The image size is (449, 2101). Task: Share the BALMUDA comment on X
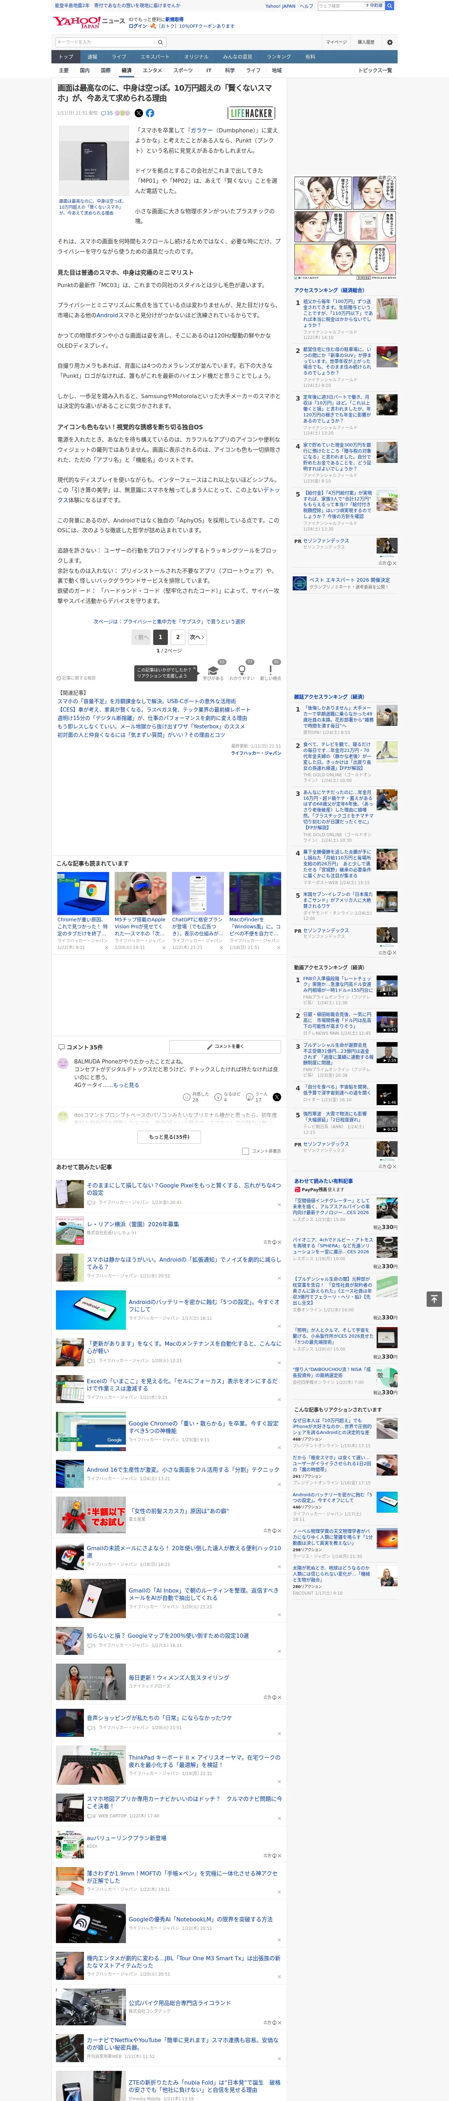point(276,1097)
